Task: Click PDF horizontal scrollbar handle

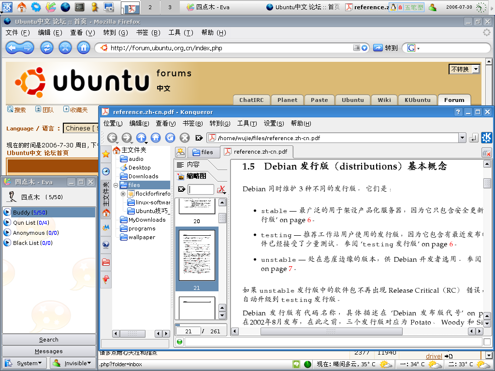Action: click(331, 331)
